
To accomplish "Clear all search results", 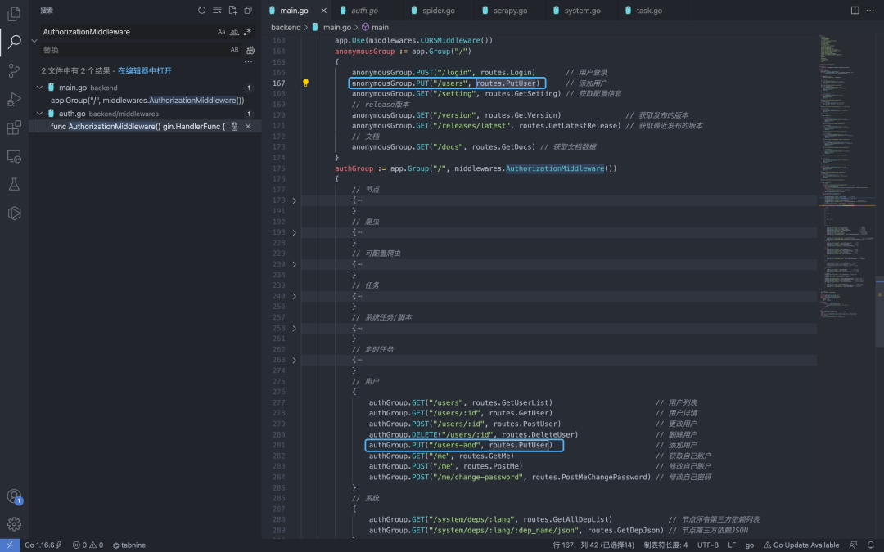I will [x=217, y=11].
